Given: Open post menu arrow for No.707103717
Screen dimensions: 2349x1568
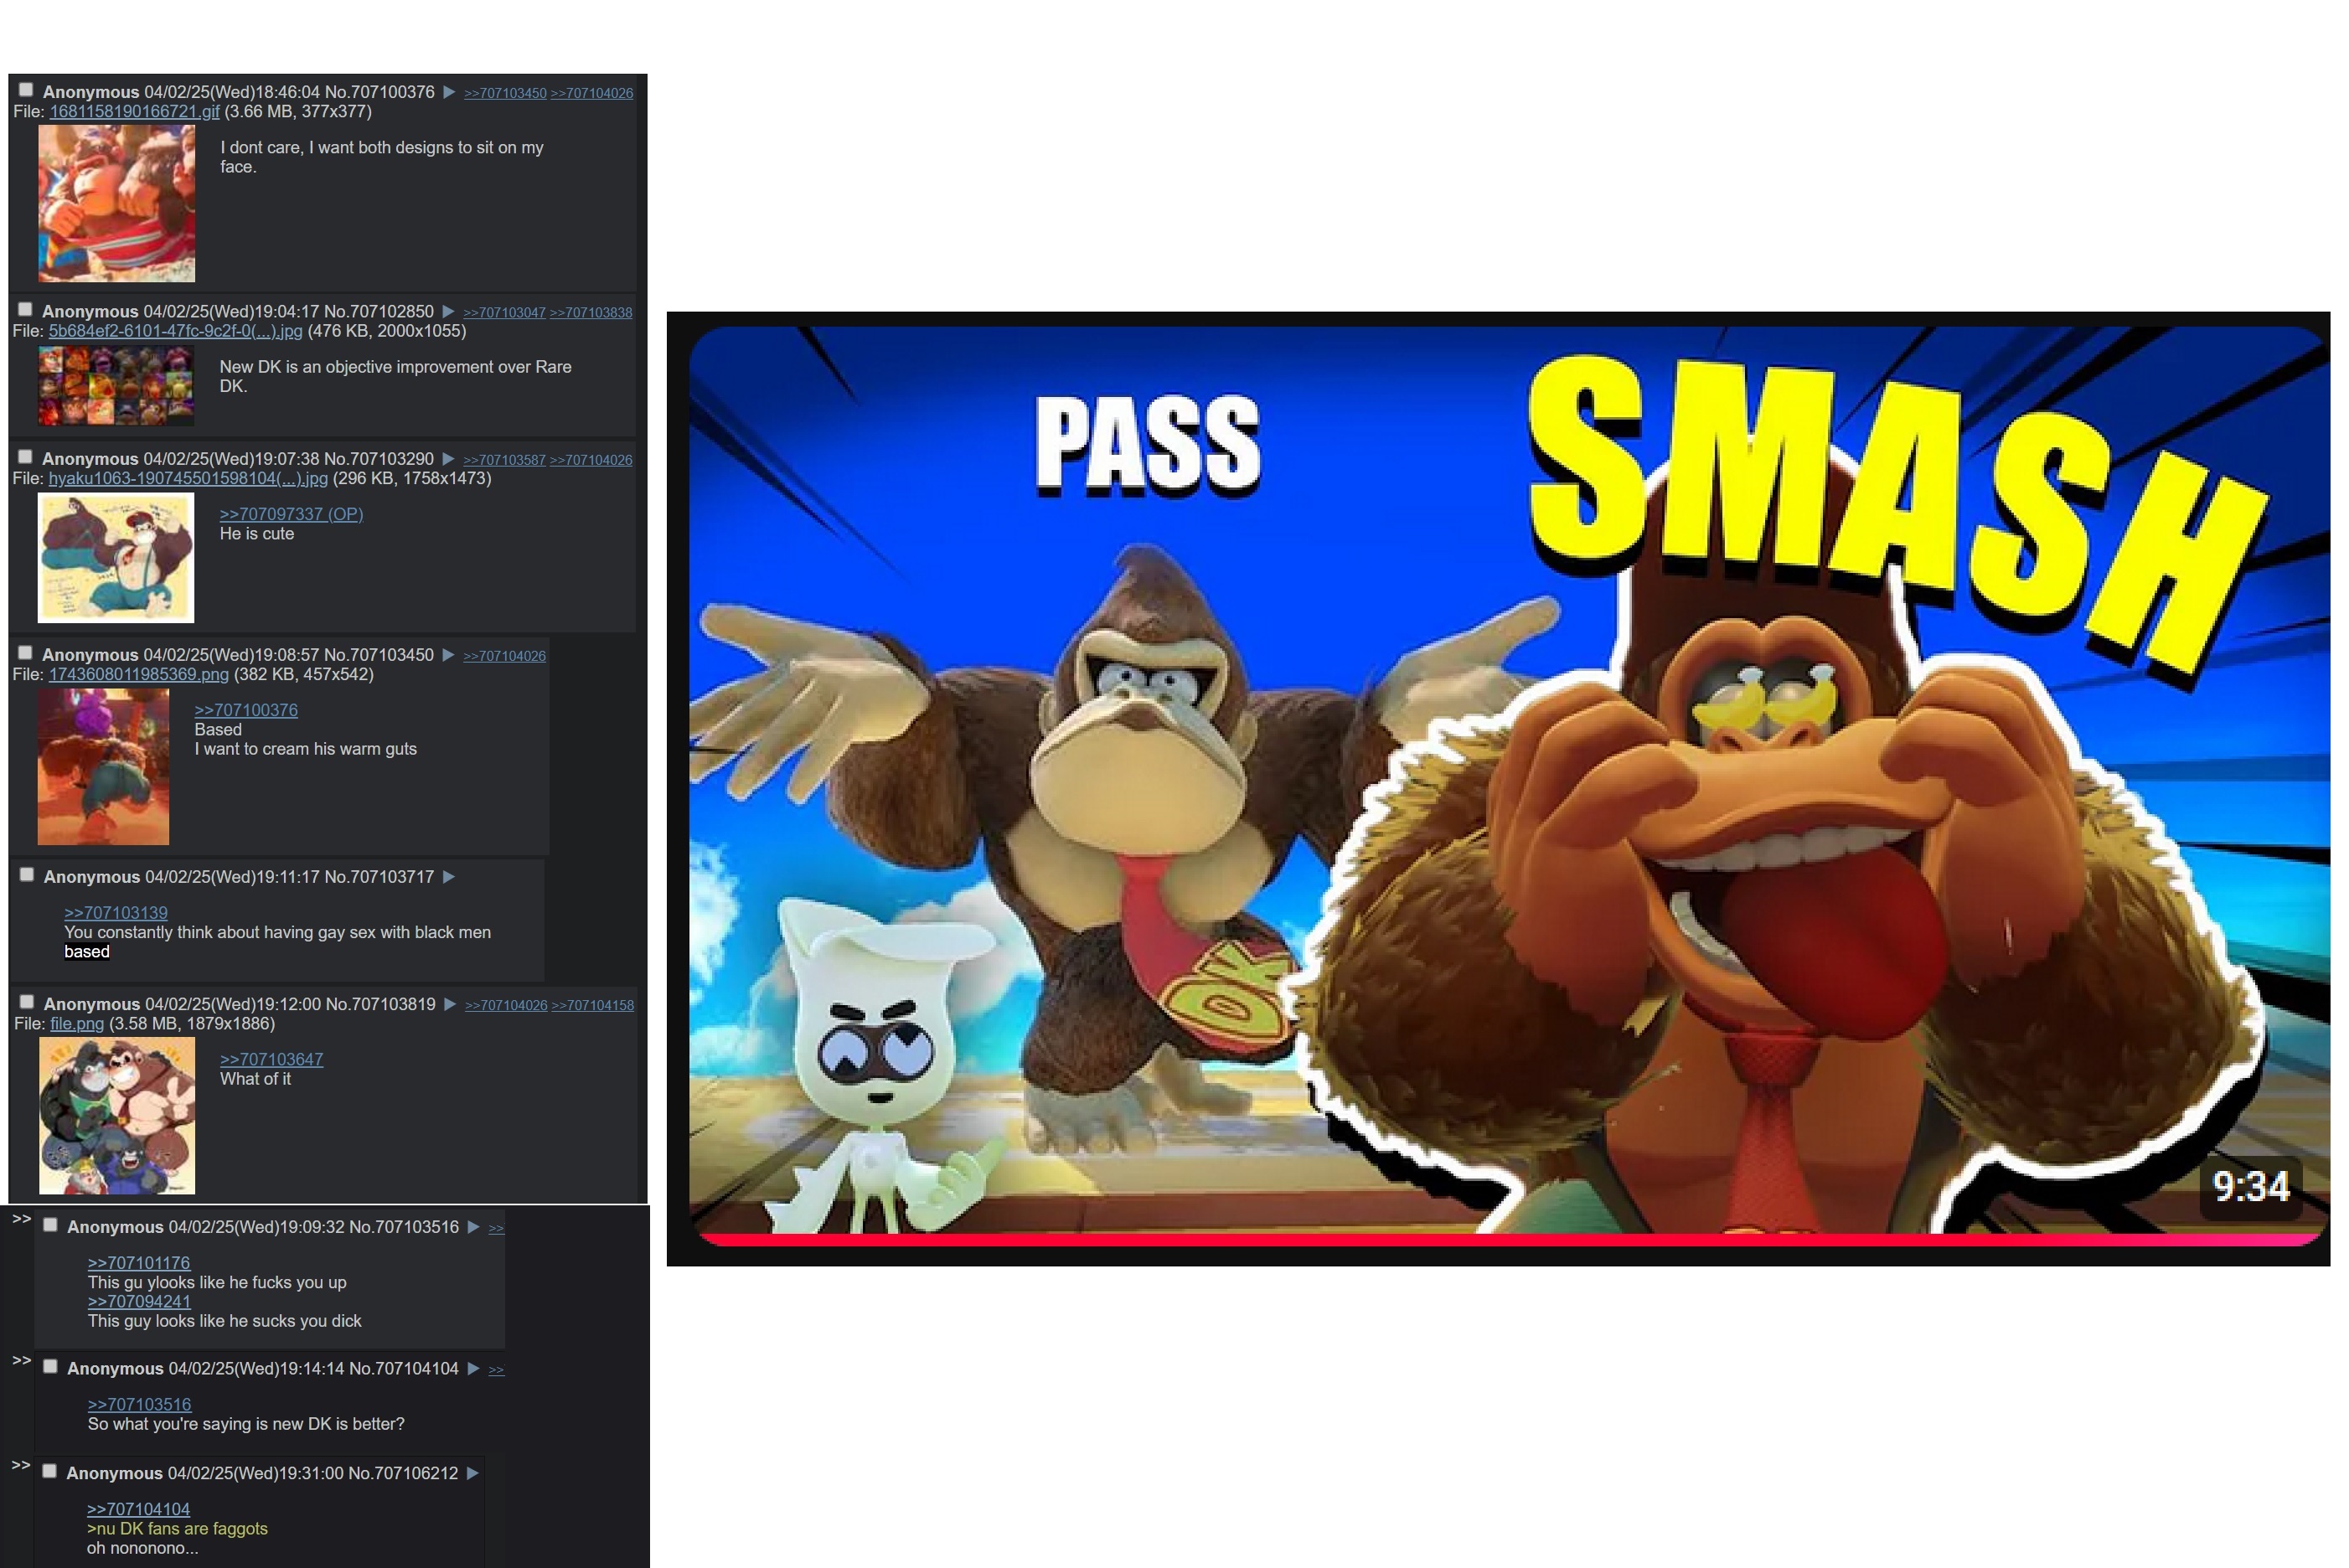Looking at the screenshot, I should click(449, 877).
